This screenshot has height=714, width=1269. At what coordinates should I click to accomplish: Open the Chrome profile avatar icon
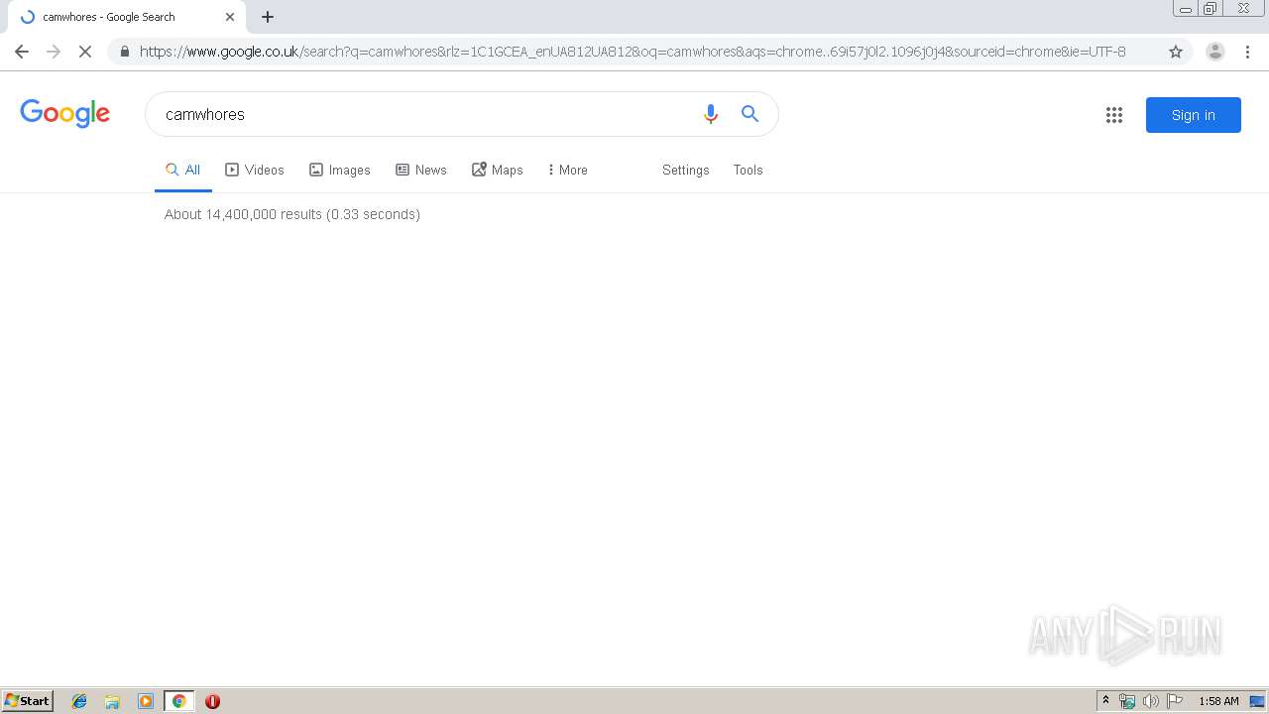(1214, 52)
